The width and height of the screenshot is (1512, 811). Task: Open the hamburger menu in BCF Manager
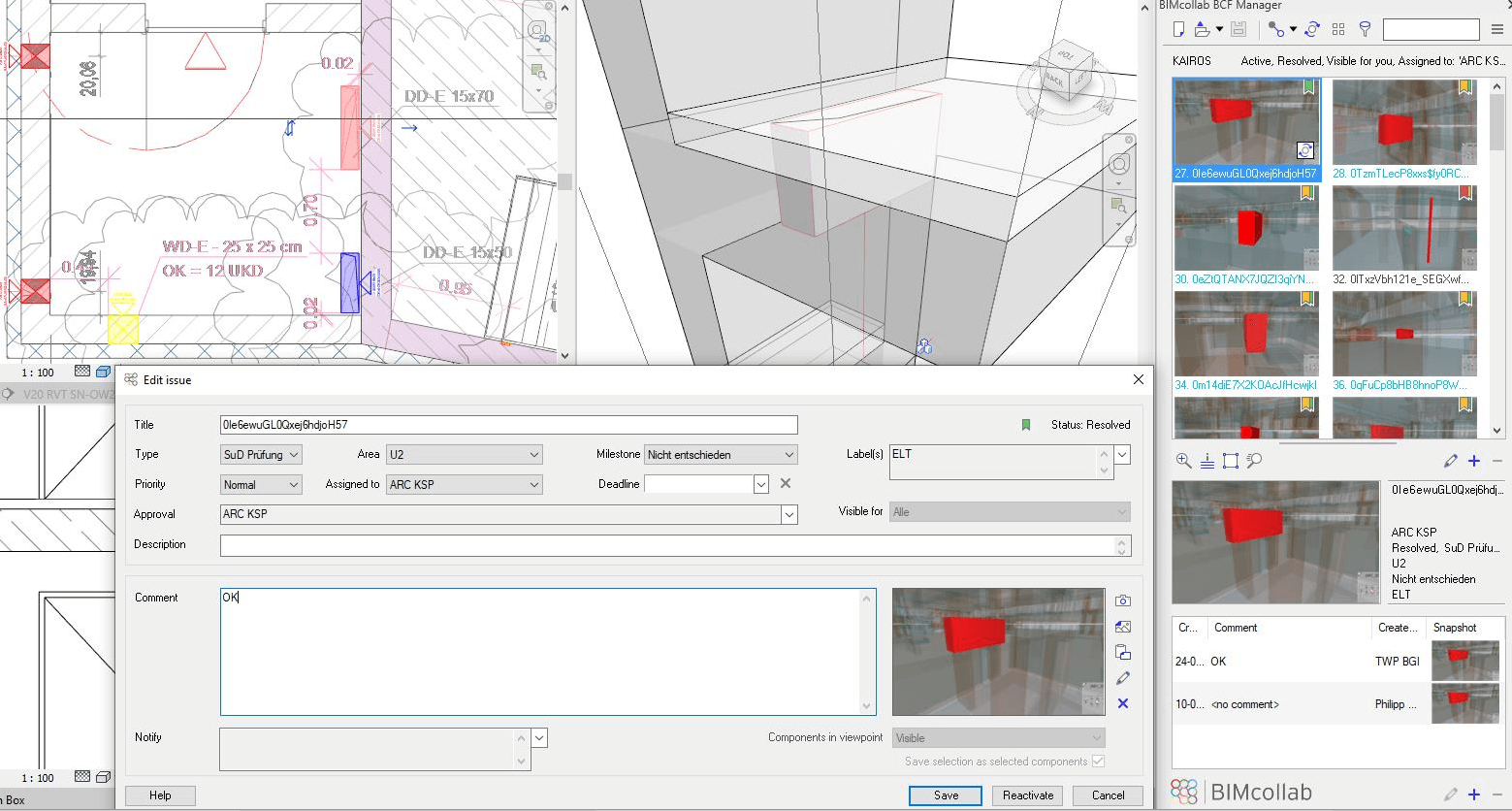tap(1496, 29)
